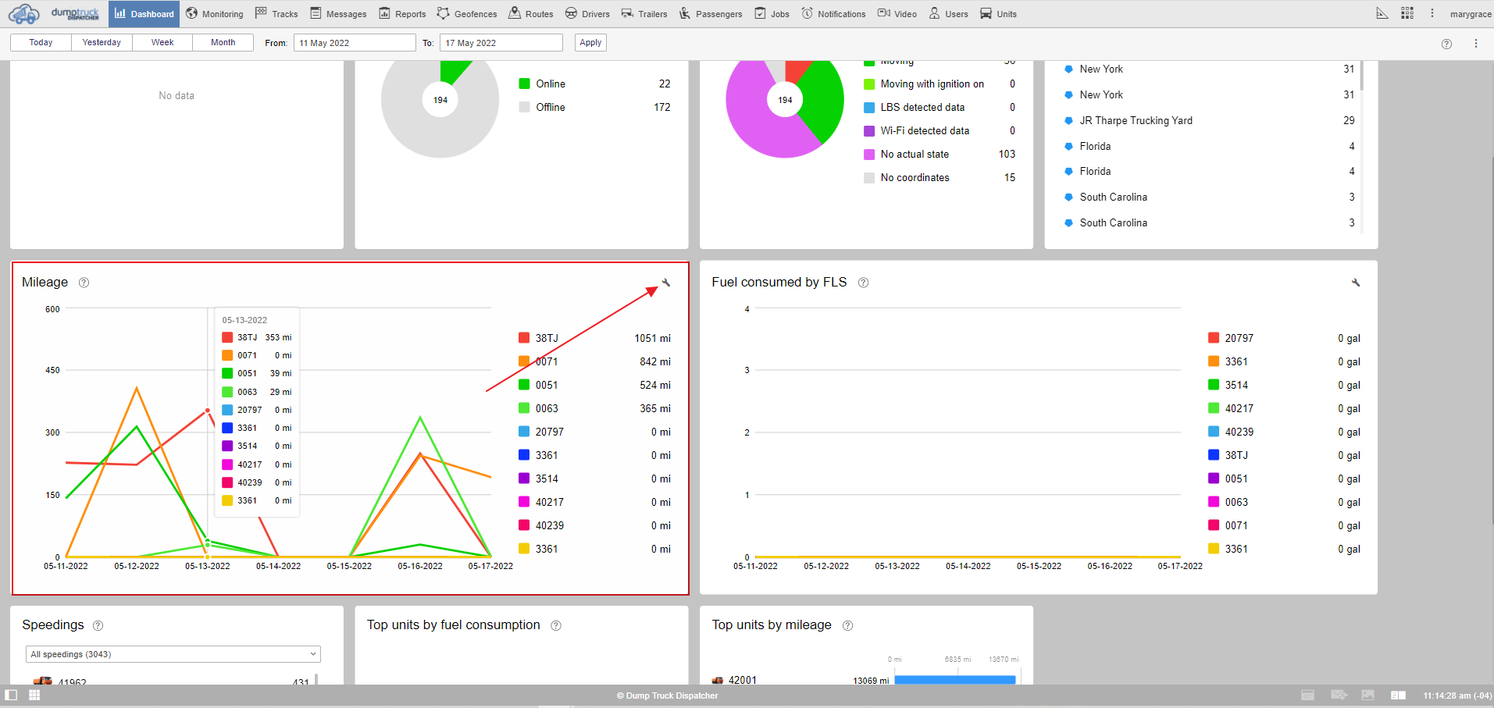Open the apps grid icon in top bar
The image size is (1494, 708).
pos(1407,13)
